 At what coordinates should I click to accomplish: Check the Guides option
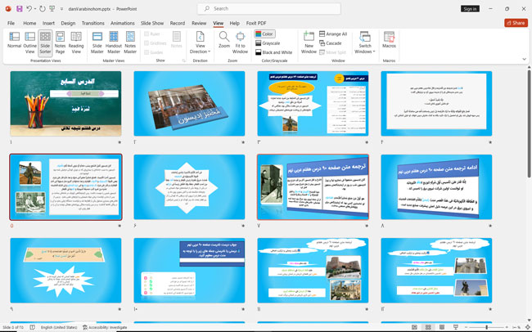click(x=147, y=52)
